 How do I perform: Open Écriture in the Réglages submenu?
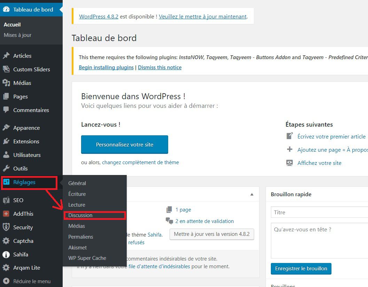coord(77,194)
